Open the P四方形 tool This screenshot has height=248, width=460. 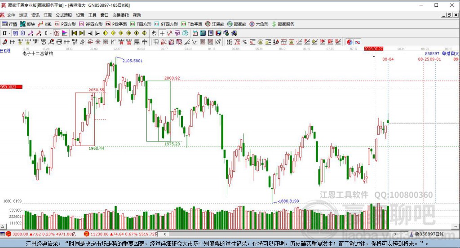coord(65,24)
